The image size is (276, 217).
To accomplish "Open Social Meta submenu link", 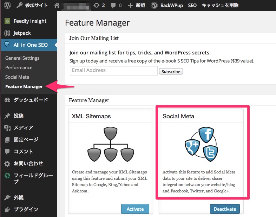I will pyautogui.click(x=17, y=77).
